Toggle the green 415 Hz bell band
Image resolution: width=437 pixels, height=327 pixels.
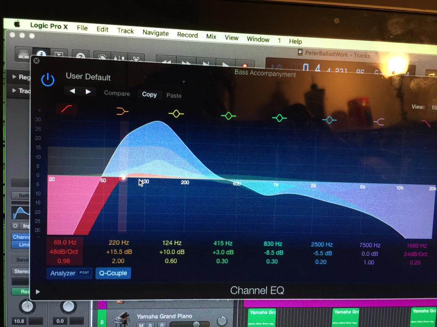(229, 116)
